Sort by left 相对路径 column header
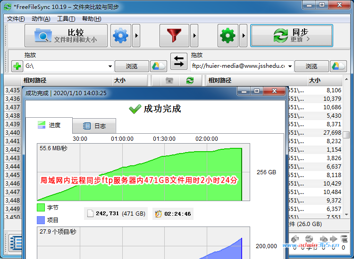This screenshot has height=259, width=354. point(67,81)
